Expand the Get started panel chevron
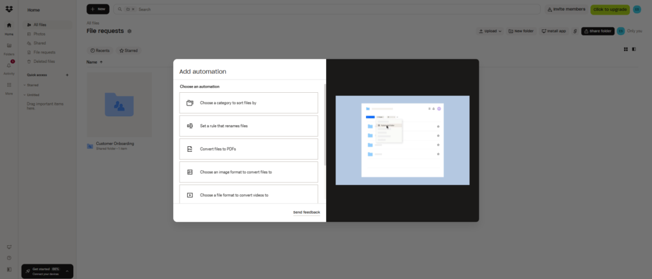 coord(67,271)
